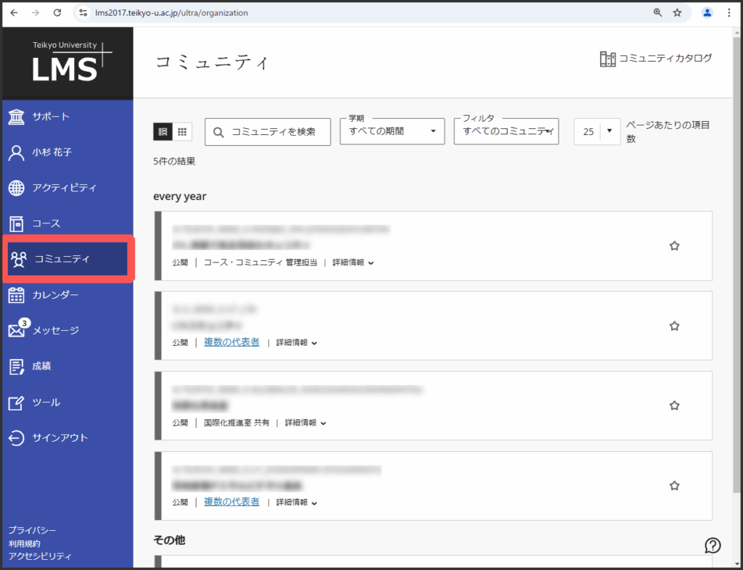
Task: Click the ページあたりの項目数 label
Action: 668,131
